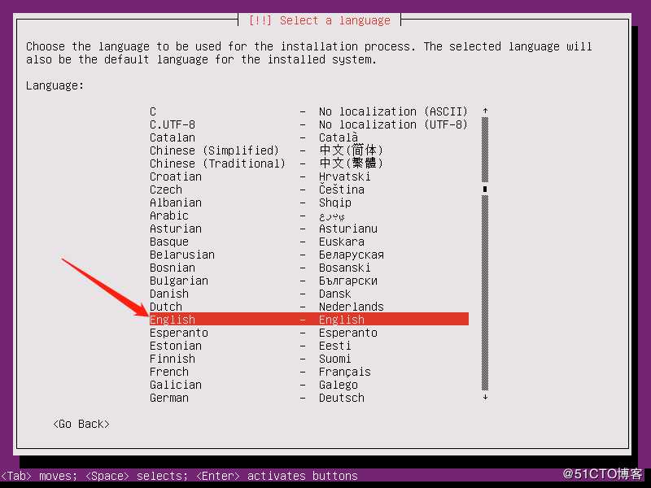The image size is (651, 488).
Task: Pick the Basque language entry
Action: tap(309, 242)
